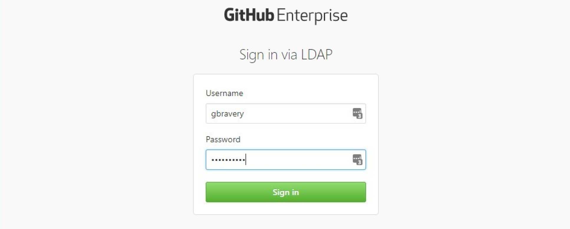Viewport: 570px width, 229px height.
Task: Click the Username label
Action: click(x=224, y=93)
